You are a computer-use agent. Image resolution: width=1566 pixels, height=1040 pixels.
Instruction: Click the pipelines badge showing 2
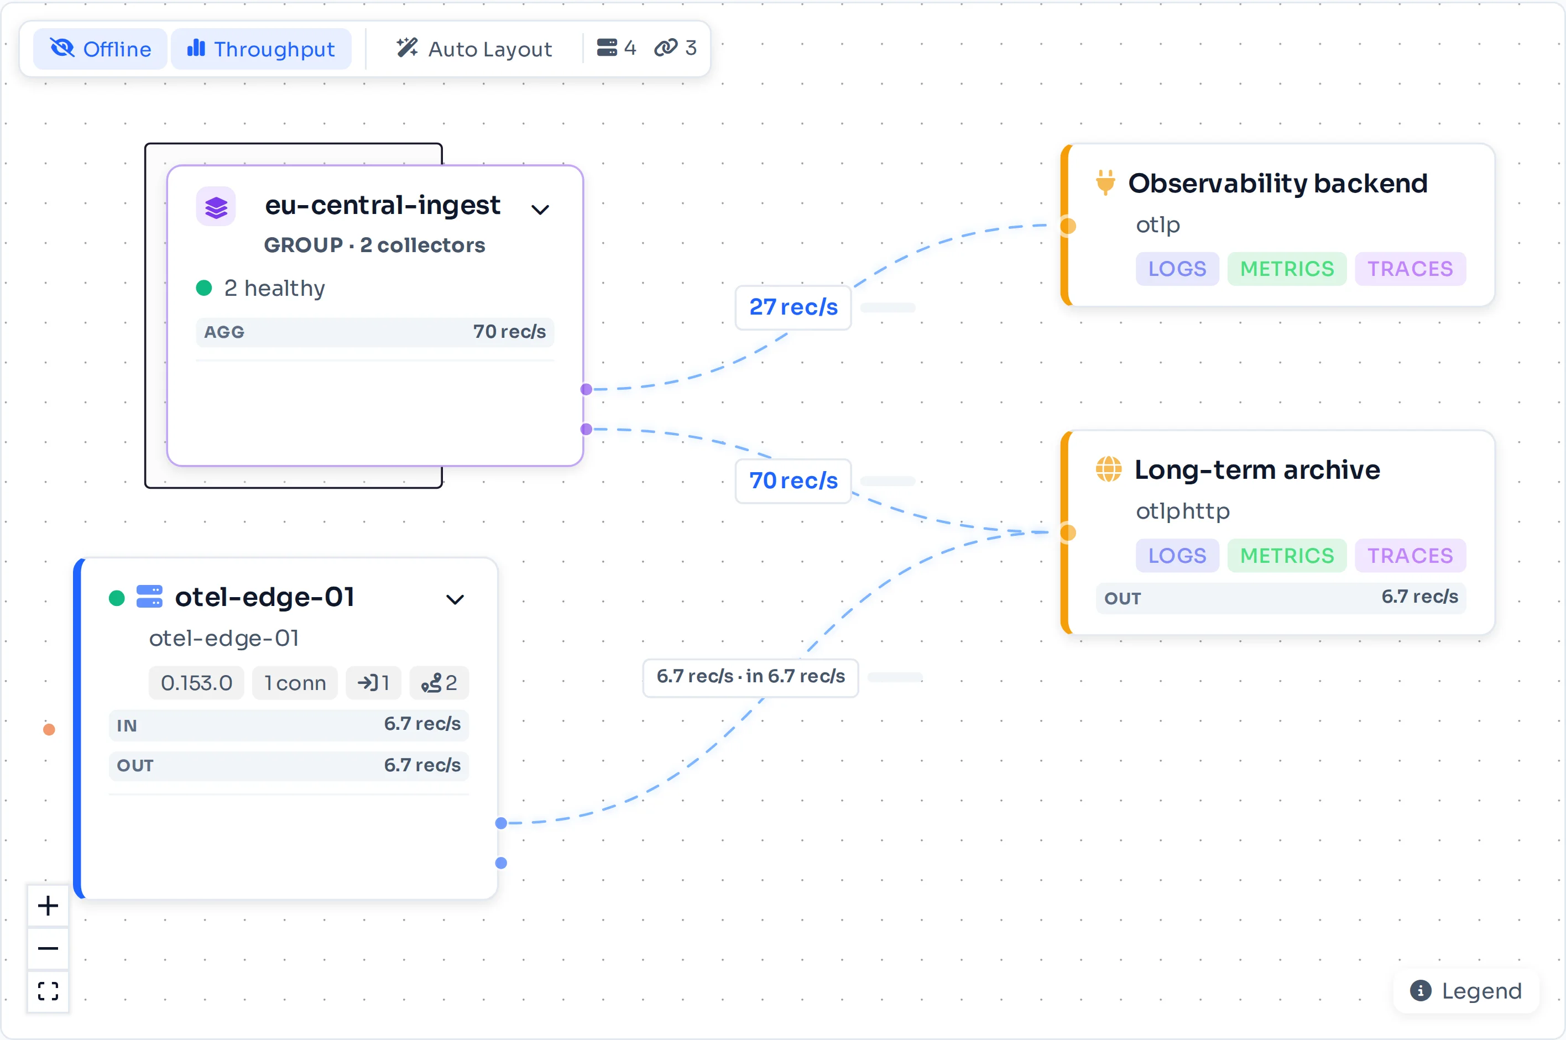click(439, 682)
